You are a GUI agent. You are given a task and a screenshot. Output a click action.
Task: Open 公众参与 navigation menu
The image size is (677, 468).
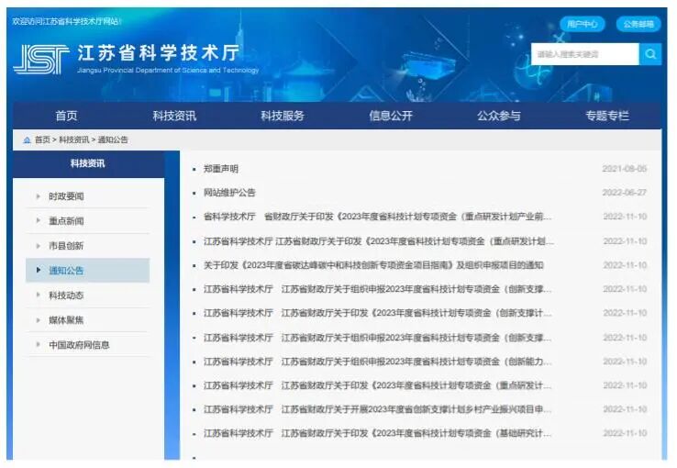click(x=499, y=116)
